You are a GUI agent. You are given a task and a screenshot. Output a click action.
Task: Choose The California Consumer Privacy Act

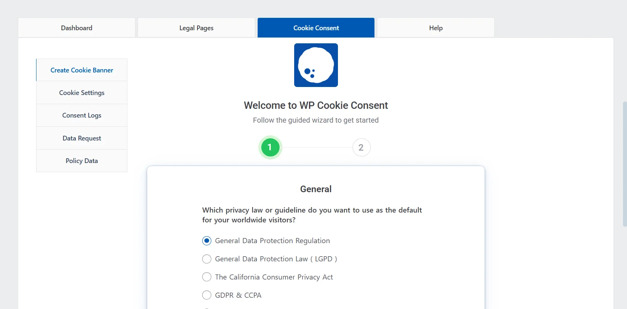207,277
